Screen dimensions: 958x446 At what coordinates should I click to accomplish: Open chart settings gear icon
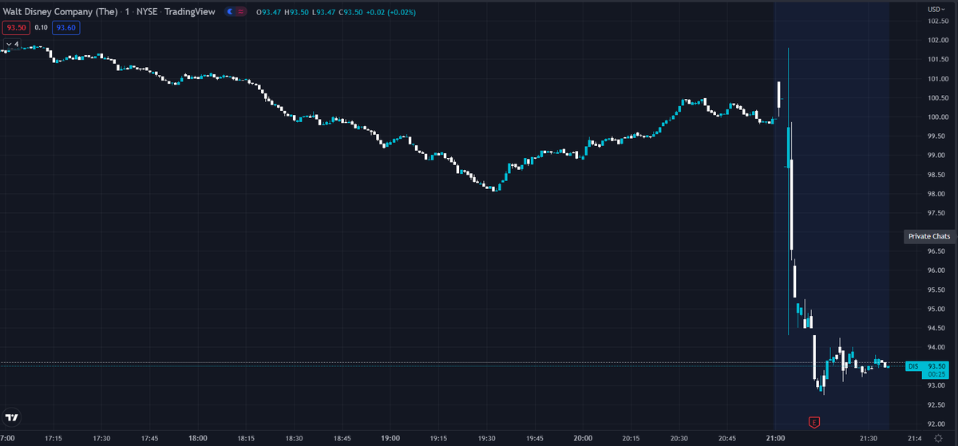[x=938, y=438]
